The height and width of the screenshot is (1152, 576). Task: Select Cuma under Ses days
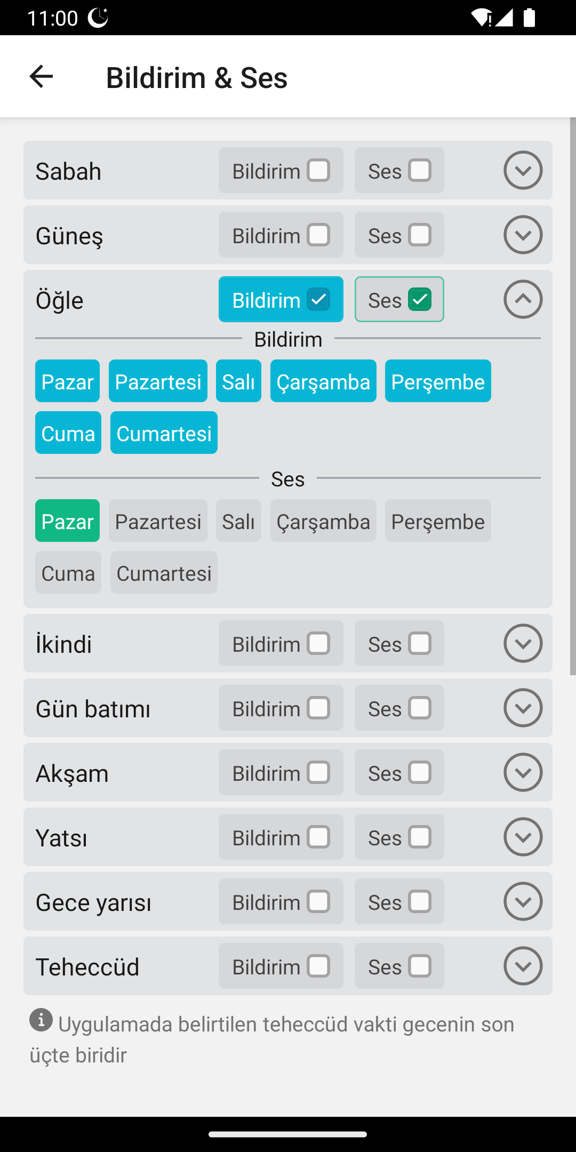68,573
